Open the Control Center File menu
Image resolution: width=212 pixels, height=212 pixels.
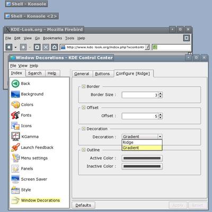point(13,66)
